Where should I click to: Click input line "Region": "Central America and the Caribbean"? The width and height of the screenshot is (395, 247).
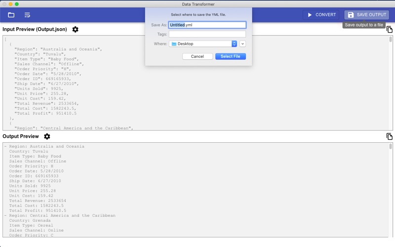tap(74, 128)
